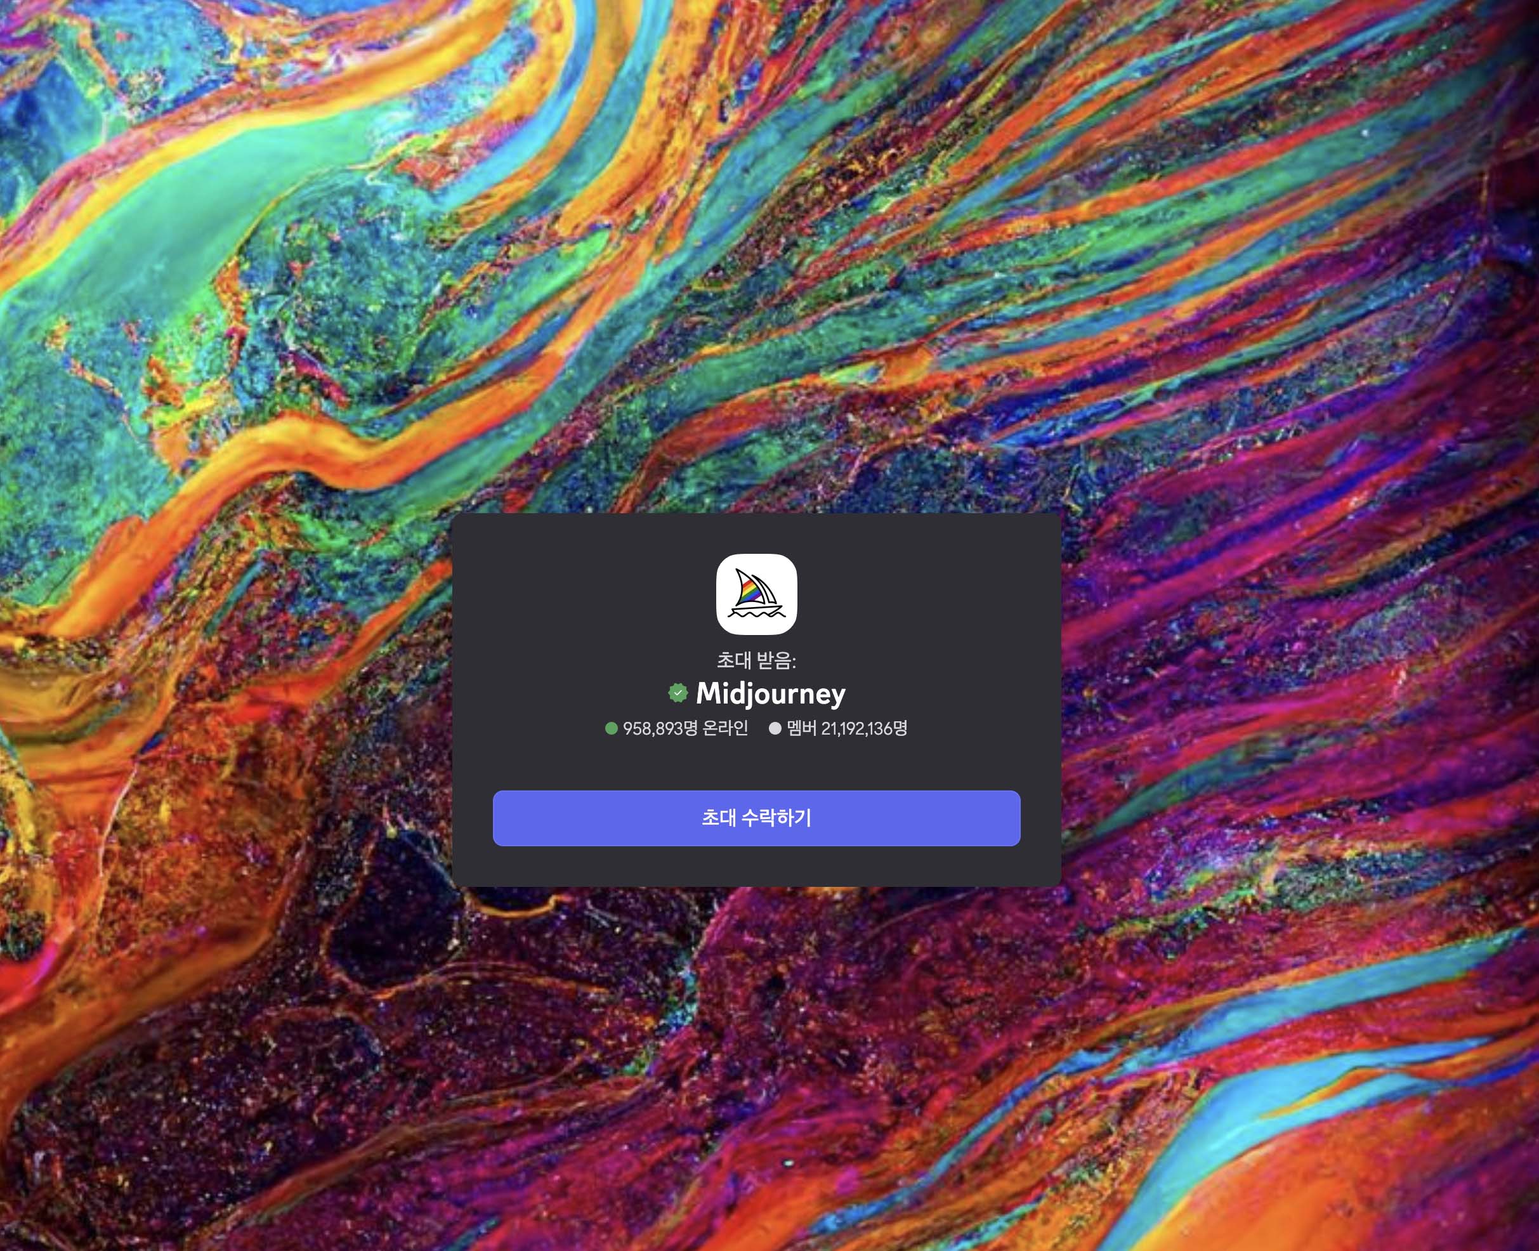Click the card margin below the accept button

(756, 867)
